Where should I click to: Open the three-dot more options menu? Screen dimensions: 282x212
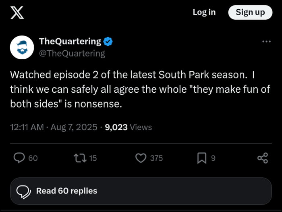(x=266, y=42)
